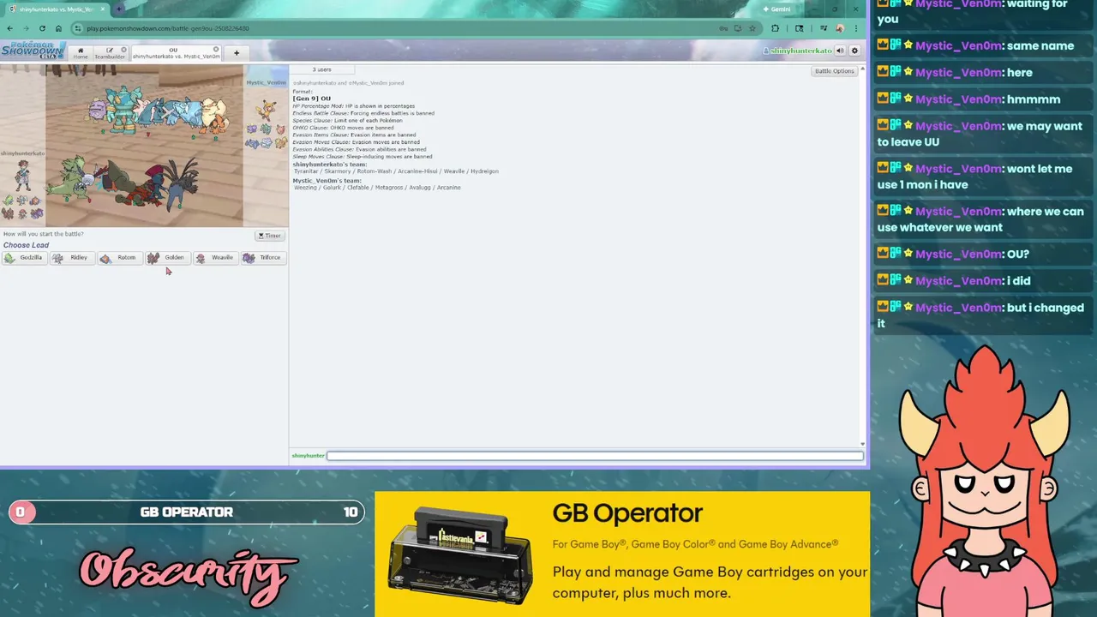Choose Triforce as lead
1097x617 pixels.
[262, 258]
